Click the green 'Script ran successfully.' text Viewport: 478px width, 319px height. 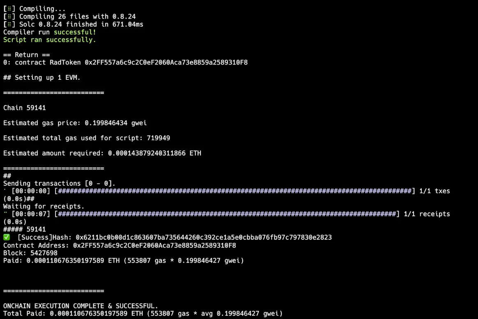click(49, 40)
